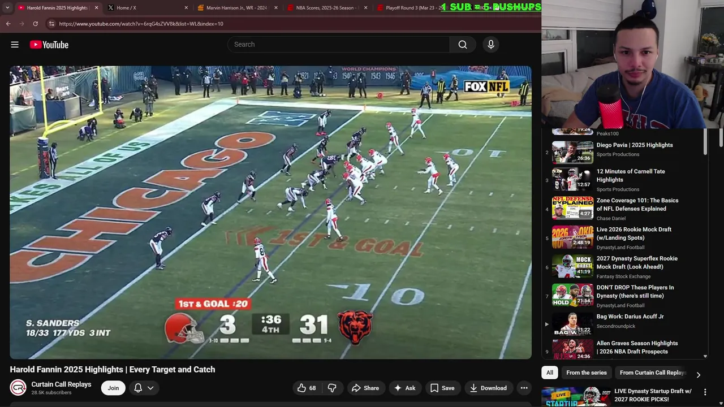
Task: Like the video with thumbs-up button
Action: [x=307, y=388]
